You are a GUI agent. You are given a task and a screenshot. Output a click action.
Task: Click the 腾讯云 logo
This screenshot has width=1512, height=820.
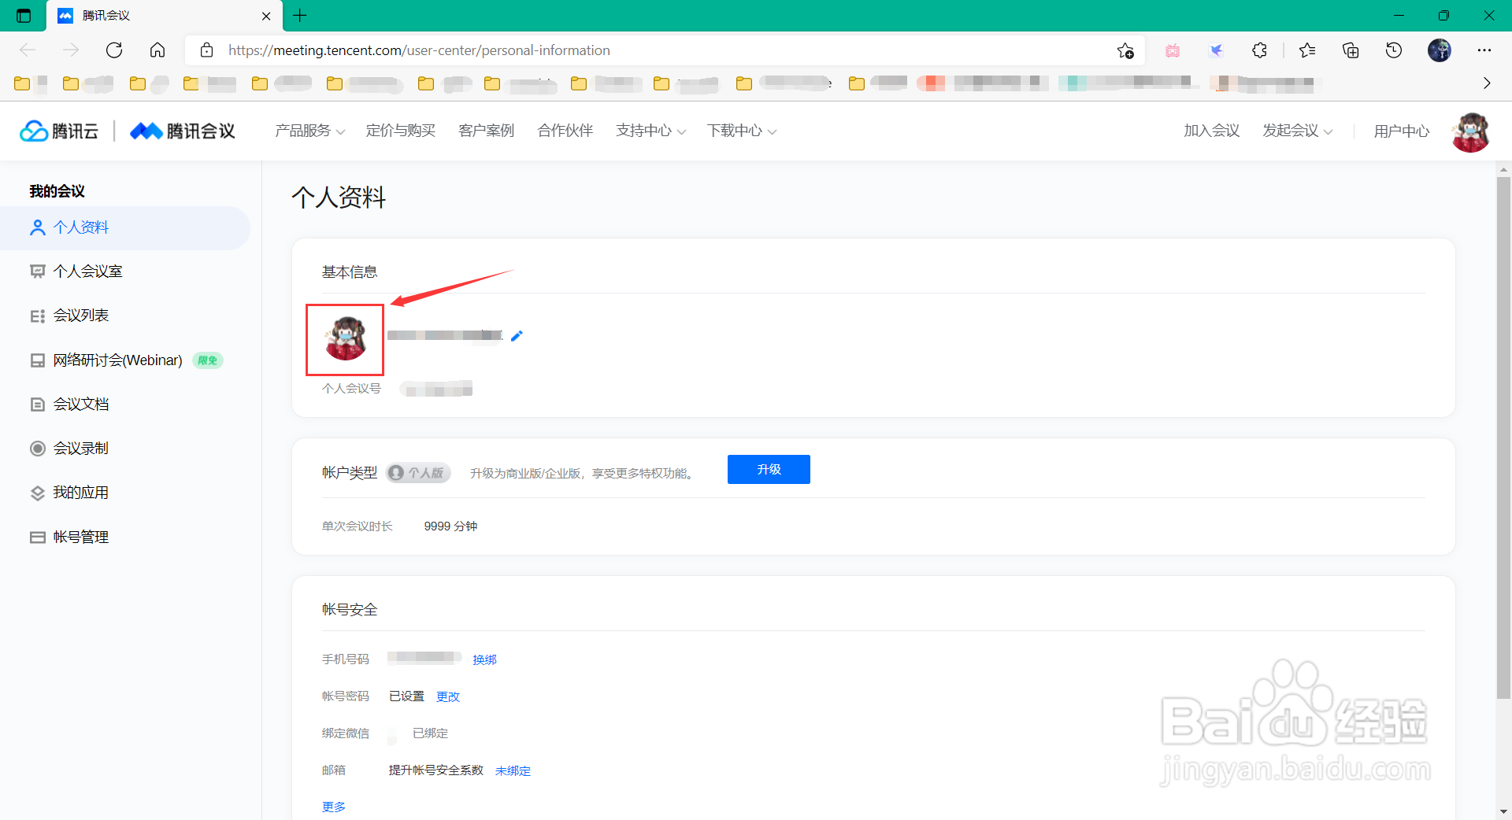[59, 131]
